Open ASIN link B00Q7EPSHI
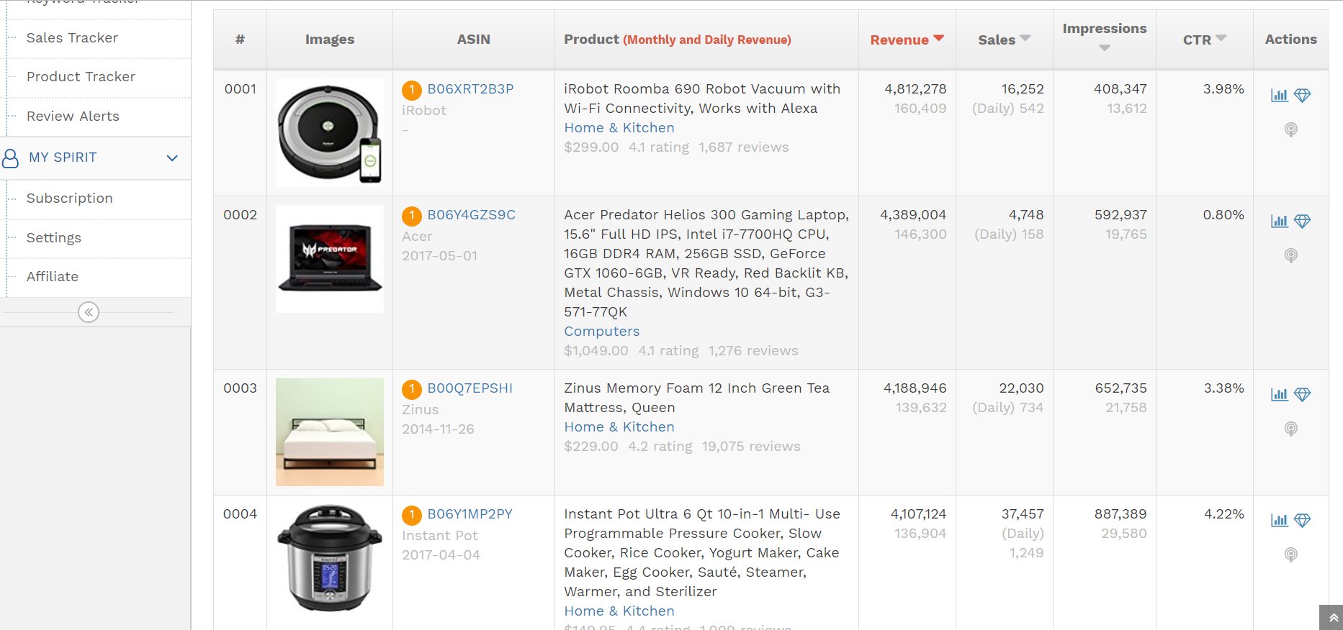Screen dimensions: 1343x630 click(470, 388)
